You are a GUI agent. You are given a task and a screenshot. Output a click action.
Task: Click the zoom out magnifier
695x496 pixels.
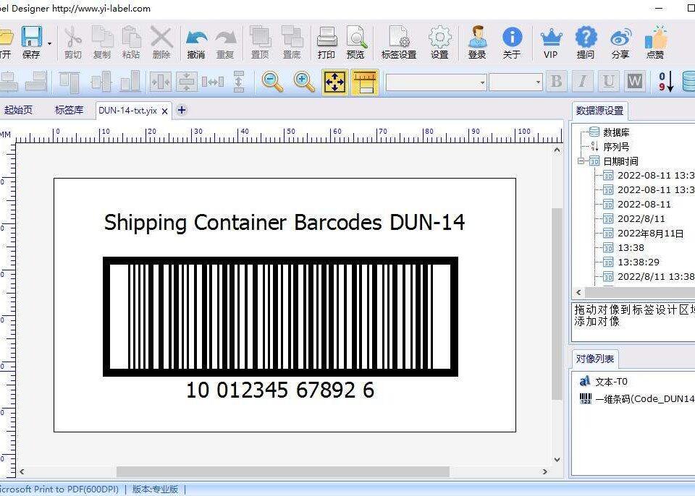[x=272, y=82]
